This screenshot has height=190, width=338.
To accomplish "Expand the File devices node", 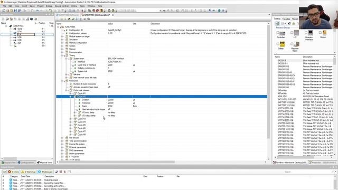I will point(62,138).
